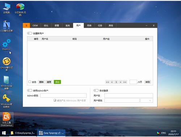Expand the dropdown beside user password field

coord(147,101)
